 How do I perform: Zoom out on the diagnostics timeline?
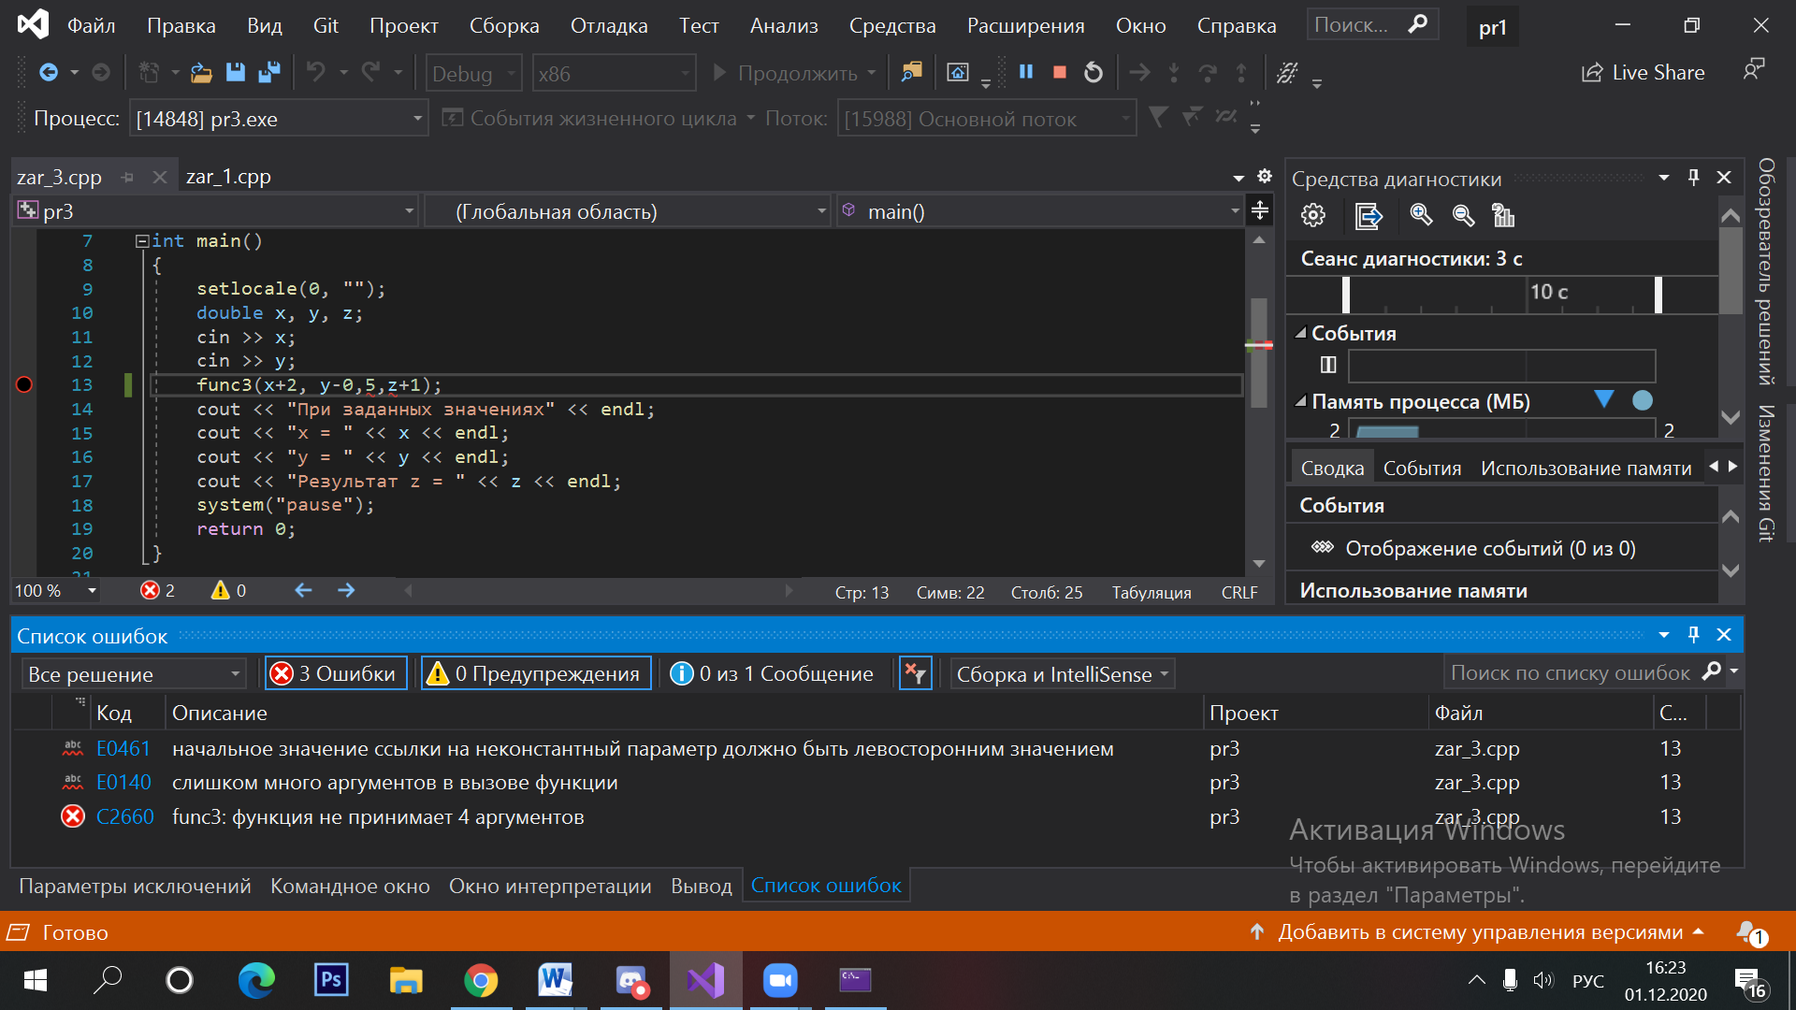(1463, 216)
